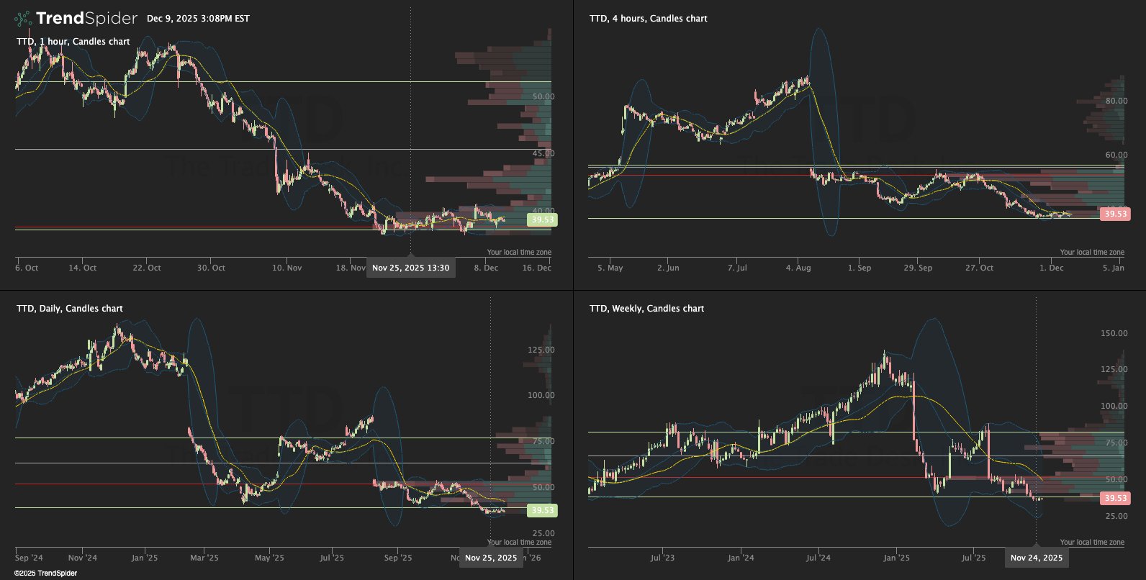Click 'Your local time zone' on 1 hour chart
Image resolution: width=1146 pixels, height=580 pixels.
point(519,253)
